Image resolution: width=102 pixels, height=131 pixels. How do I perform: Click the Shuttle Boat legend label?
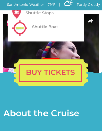point(45,27)
